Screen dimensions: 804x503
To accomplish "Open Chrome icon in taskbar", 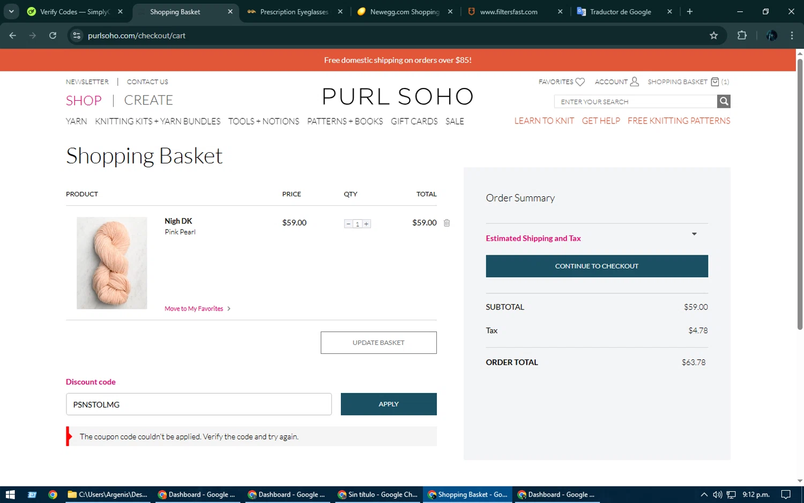I will click(x=53, y=494).
